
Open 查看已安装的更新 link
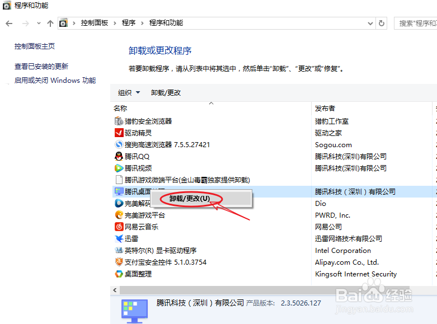click(x=41, y=67)
